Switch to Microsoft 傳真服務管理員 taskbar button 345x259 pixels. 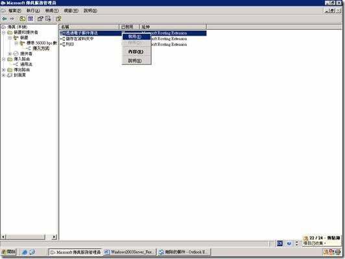(x=75, y=252)
